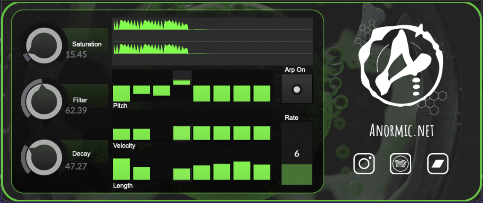Click the Decay label
The height and width of the screenshot is (203, 483).
(x=81, y=154)
